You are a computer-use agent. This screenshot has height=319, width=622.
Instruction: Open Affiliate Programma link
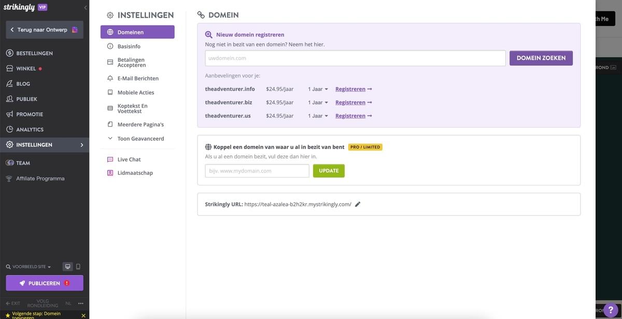coord(40,178)
